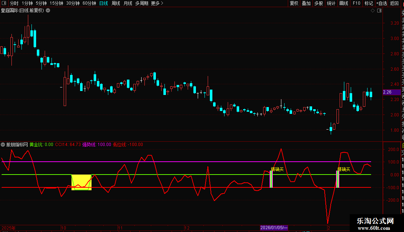Click the 叠加 overlay button

tap(306, 3)
